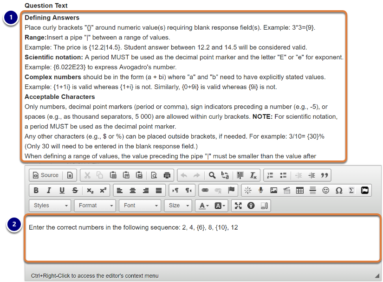This screenshot has height=282, width=383.
Task: Open the Sigma math equation editor
Action: 351,190
